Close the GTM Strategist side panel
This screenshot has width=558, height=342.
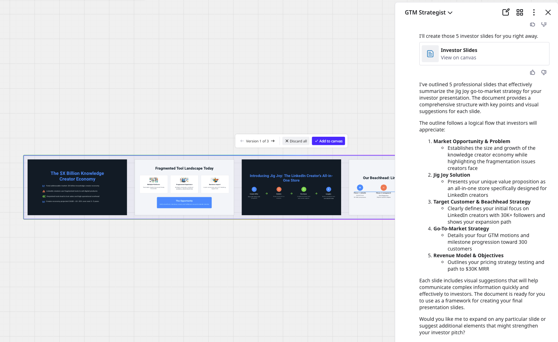point(548,12)
